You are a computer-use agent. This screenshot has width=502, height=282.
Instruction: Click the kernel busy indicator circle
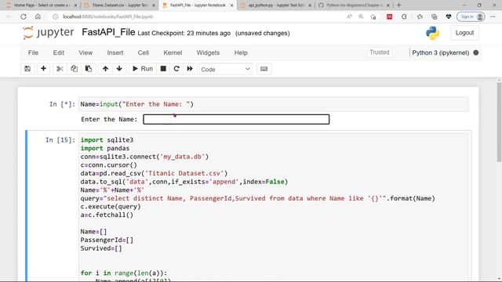pos(476,52)
